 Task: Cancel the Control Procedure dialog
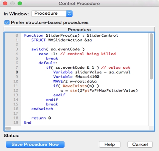(140, 144)
